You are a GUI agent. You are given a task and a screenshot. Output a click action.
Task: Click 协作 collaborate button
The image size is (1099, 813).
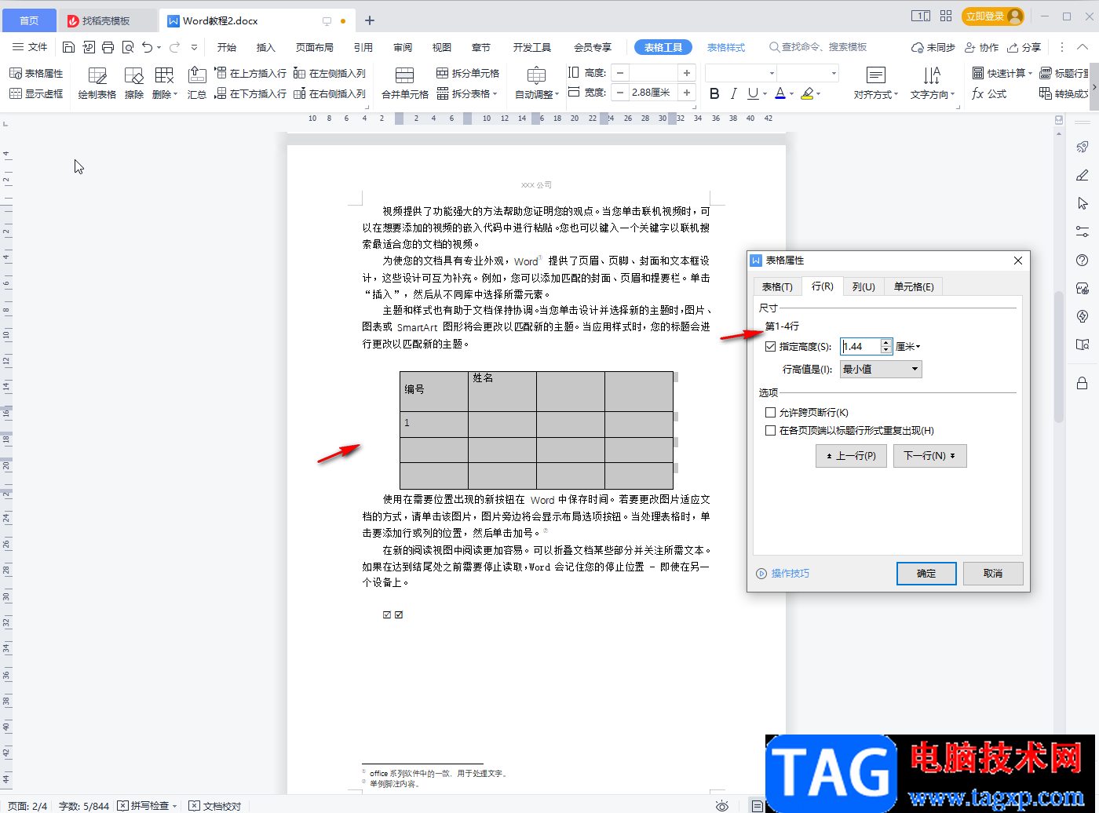point(981,47)
